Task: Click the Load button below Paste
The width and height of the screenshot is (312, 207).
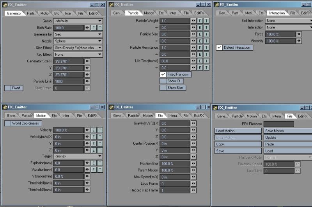Action: [x=288, y=151]
